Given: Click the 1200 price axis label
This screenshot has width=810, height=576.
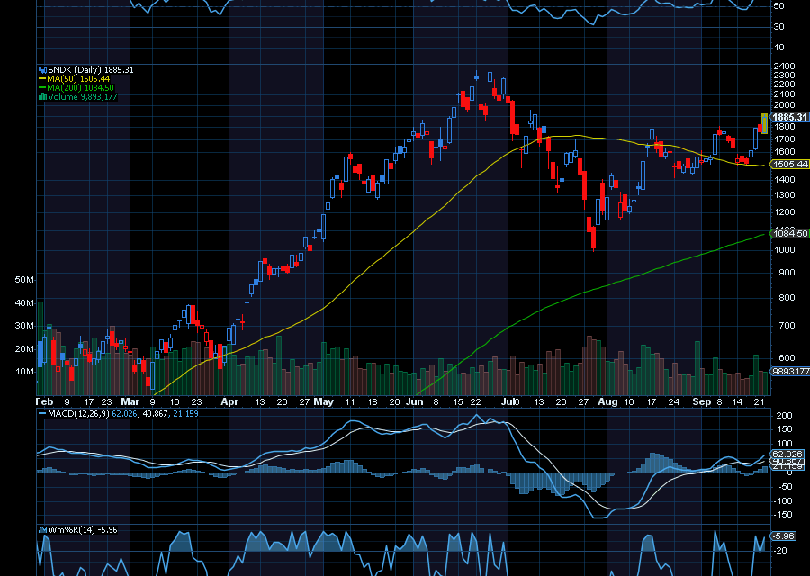Looking at the screenshot, I should pyautogui.click(x=784, y=212).
